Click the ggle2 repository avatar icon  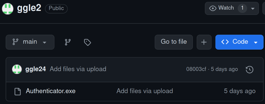pos(8,9)
